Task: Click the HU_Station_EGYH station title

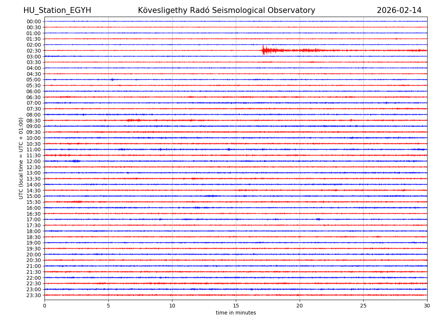Action: click(x=57, y=11)
